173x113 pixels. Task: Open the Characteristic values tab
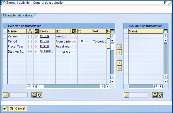(18, 16)
